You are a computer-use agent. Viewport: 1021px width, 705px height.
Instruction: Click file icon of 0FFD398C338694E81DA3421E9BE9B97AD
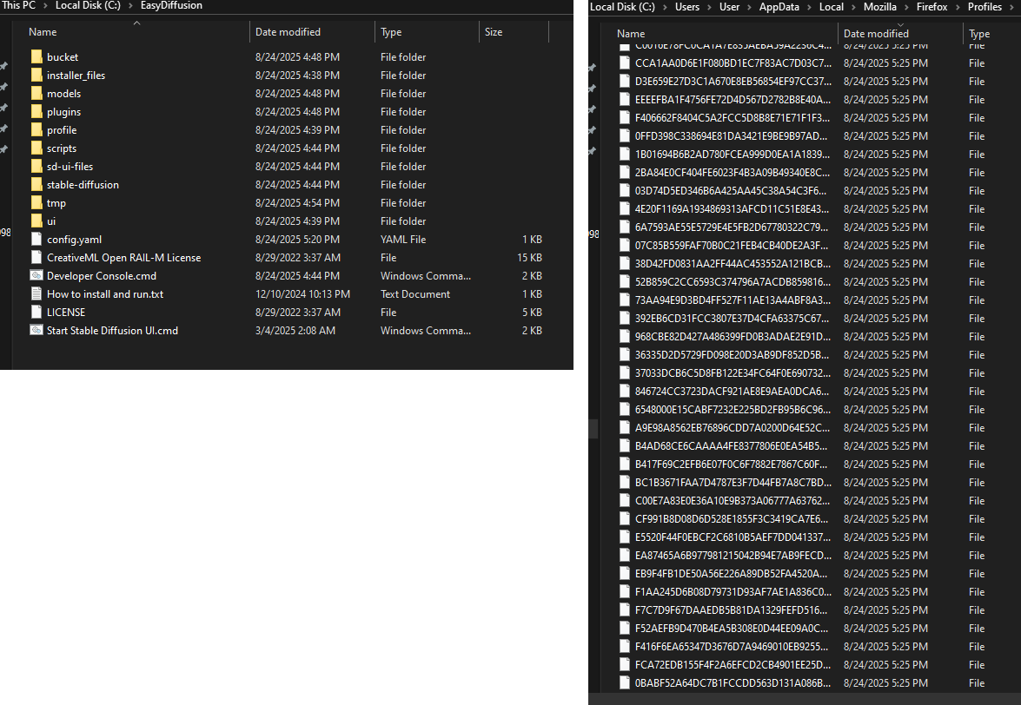click(x=625, y=136)
